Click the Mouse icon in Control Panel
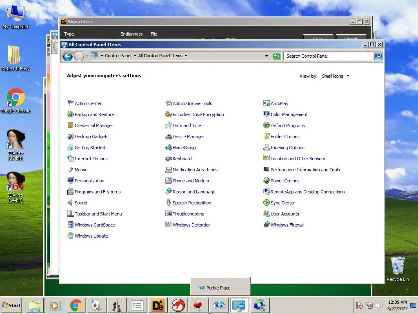 click(x=70, y=170)
